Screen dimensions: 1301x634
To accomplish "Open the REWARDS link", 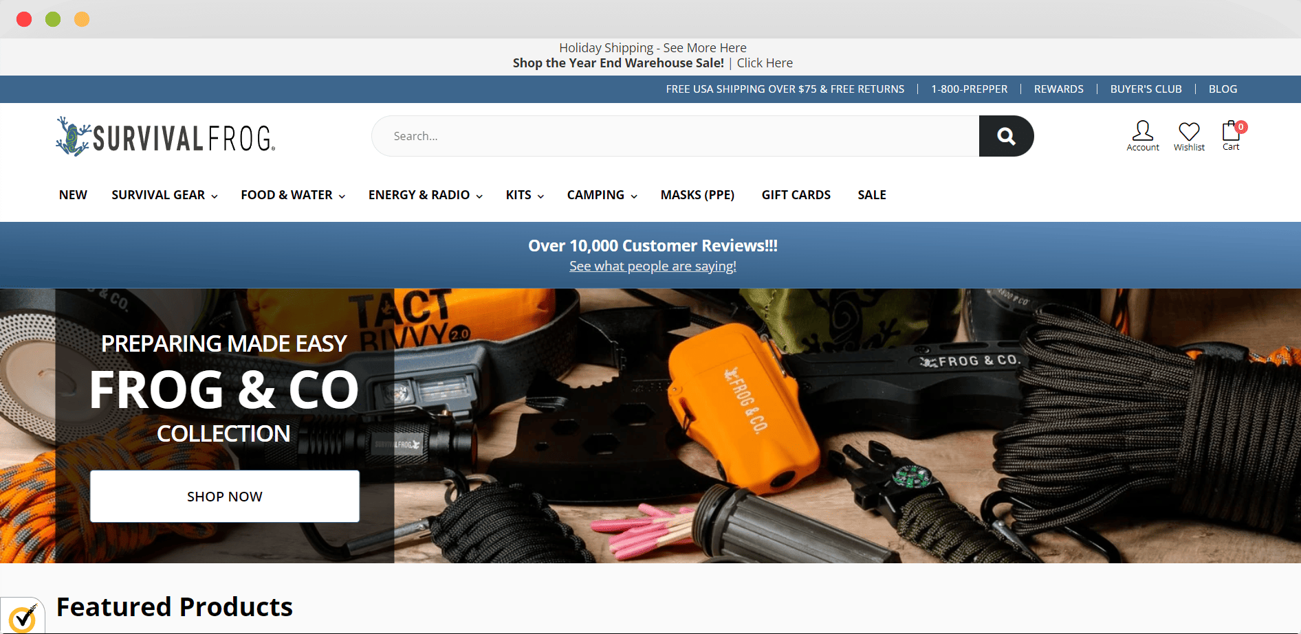I will pos(1059,89).
